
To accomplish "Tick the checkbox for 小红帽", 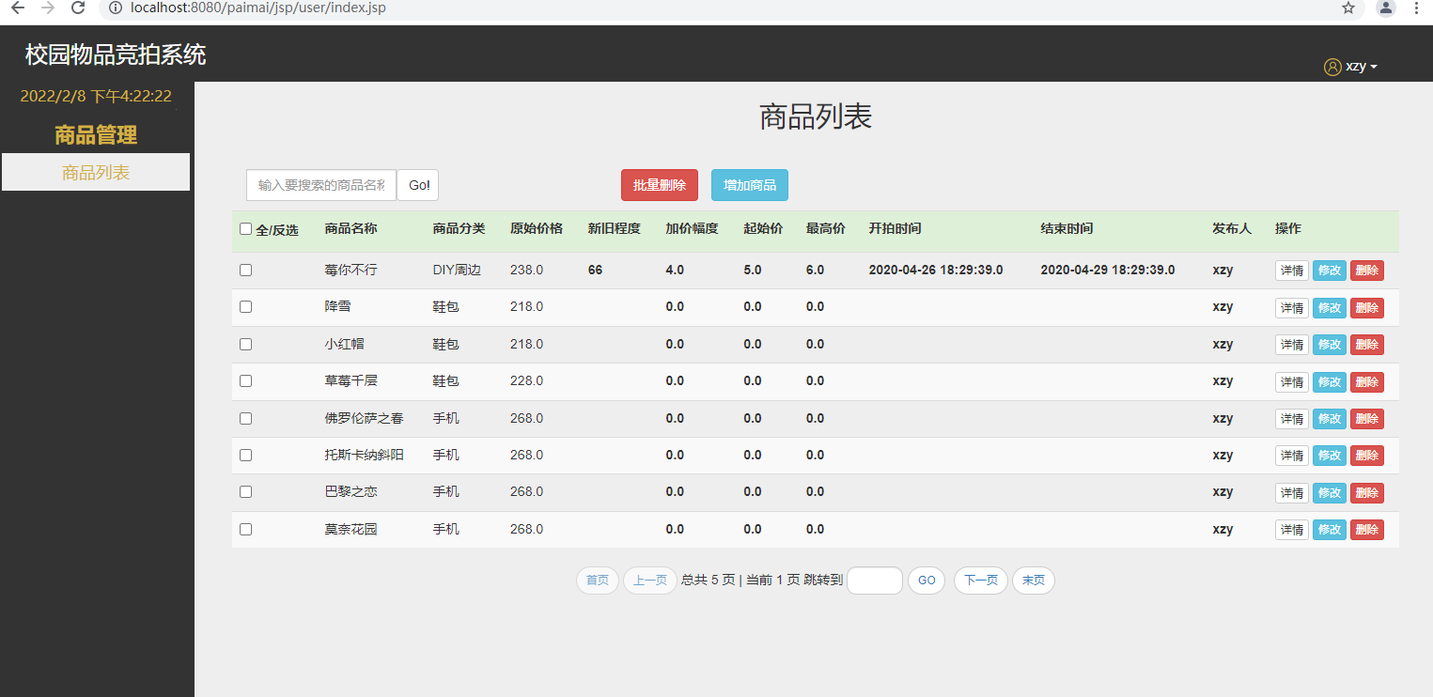I will [x=246, y=345].
